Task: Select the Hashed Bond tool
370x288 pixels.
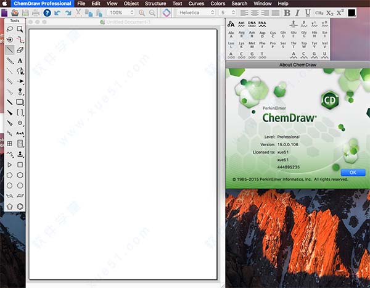Action: point(10,81)
